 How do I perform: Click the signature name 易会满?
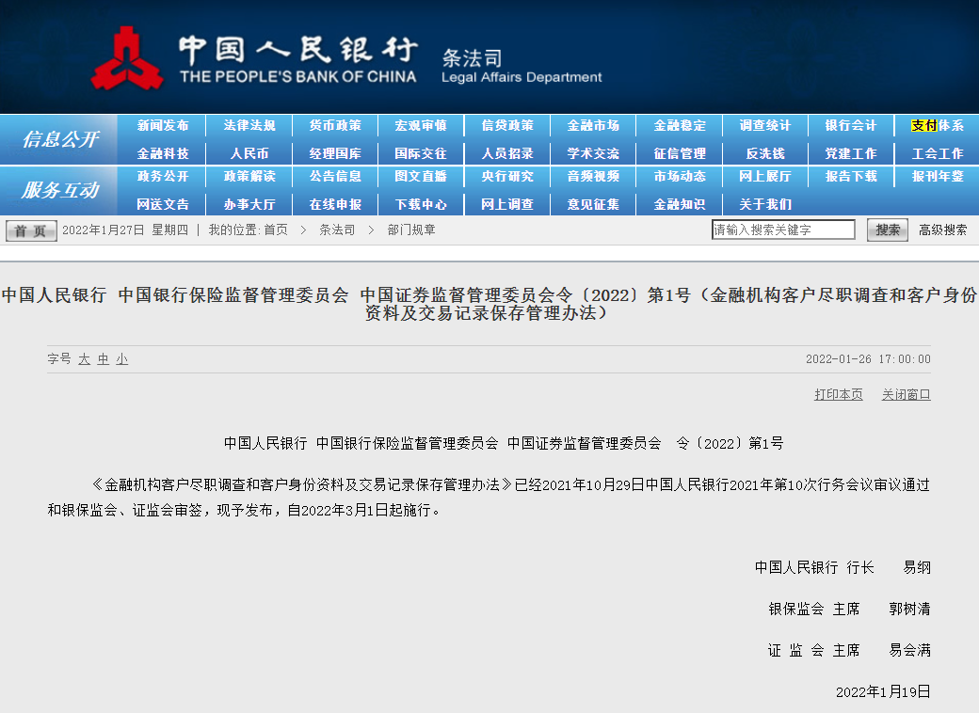tap(909, 651)
